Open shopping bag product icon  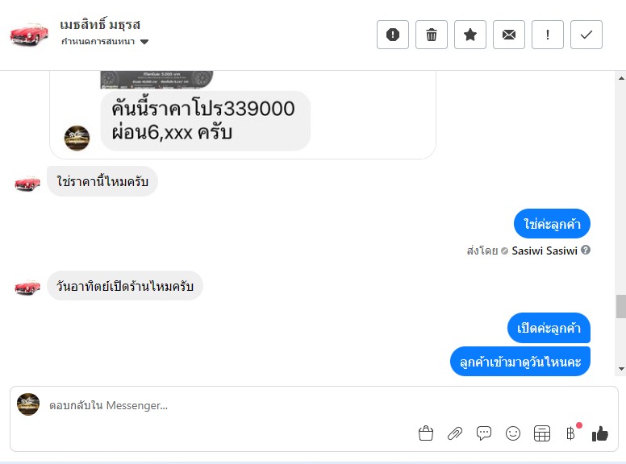click(x=426, y=433)
